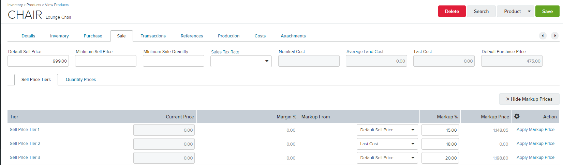
Task: Open the Sell Price Tier 2 link
Action: point(25,144)
